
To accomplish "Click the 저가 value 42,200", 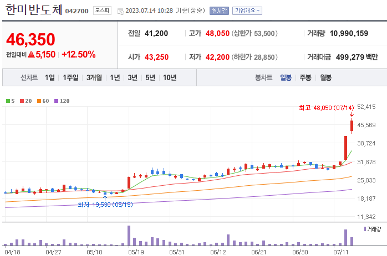I will 217,57.
